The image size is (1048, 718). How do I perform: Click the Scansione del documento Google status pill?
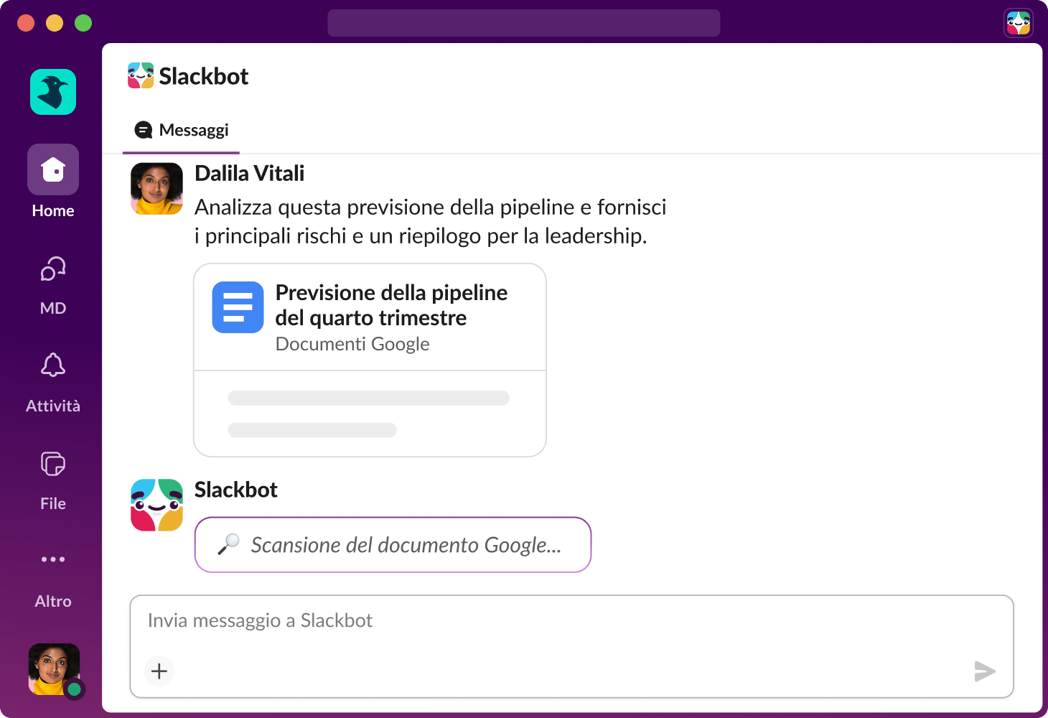coord(393,544)
